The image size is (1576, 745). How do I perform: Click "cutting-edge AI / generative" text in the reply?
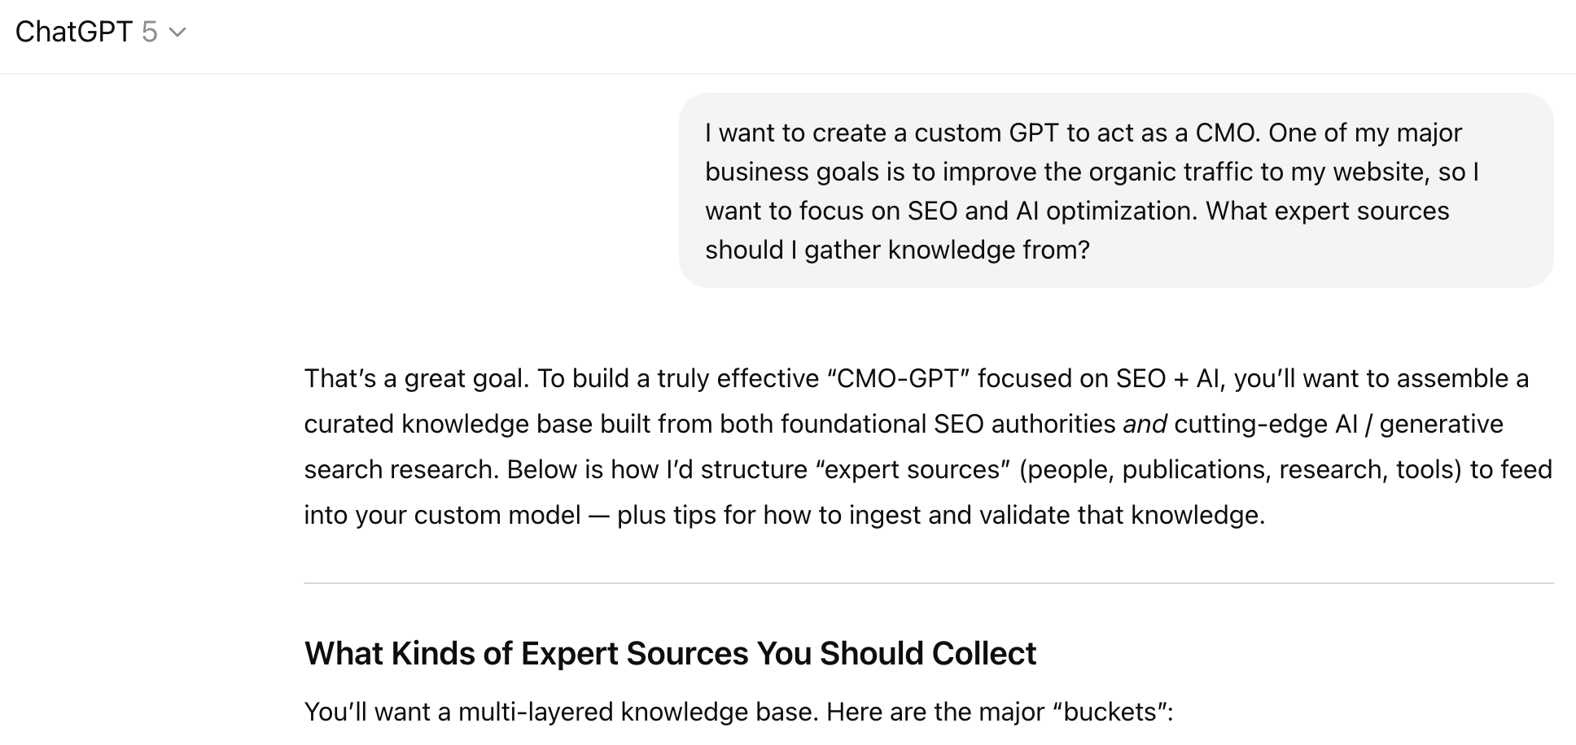tap(1338, 424)
